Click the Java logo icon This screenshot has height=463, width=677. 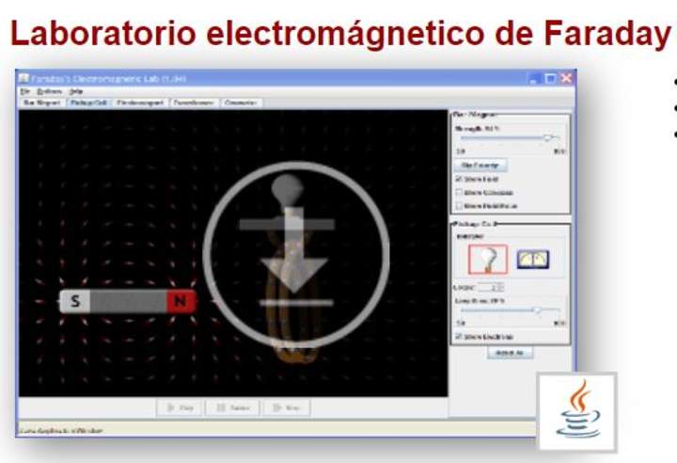576,410
